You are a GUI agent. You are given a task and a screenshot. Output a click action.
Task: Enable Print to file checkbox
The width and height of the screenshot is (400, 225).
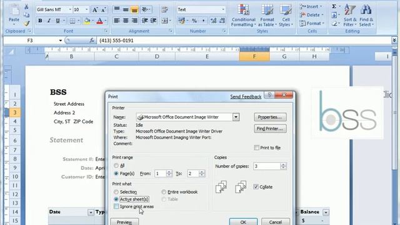pyautogui.click(x=257, y=147)
